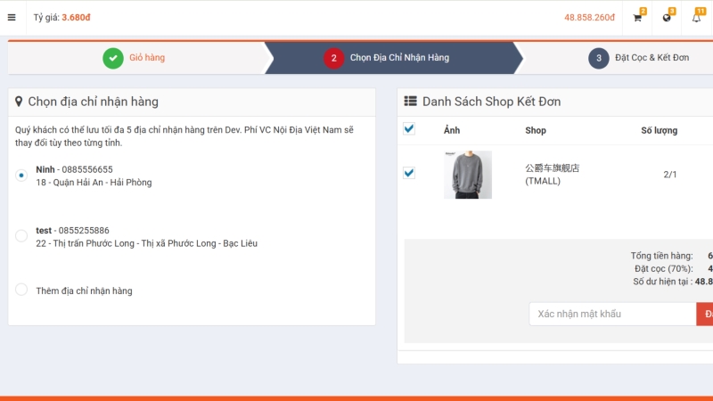Click the green checkmark on Giỏ hàng step
The image size is (713, 401).
112,58
